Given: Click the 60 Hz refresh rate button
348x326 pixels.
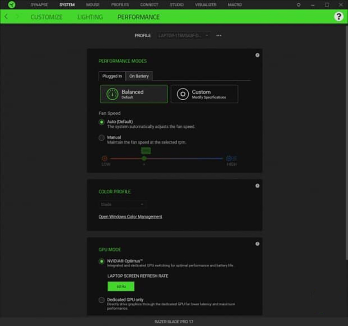Looking at the screenshot, I should pyautogui.click(x=121, y=286).
